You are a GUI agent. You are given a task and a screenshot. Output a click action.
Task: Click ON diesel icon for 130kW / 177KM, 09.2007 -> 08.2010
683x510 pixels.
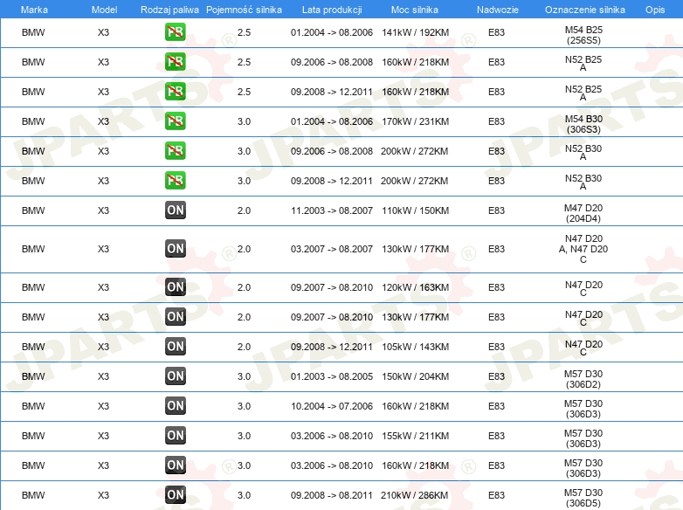click(x=175, y=317)
